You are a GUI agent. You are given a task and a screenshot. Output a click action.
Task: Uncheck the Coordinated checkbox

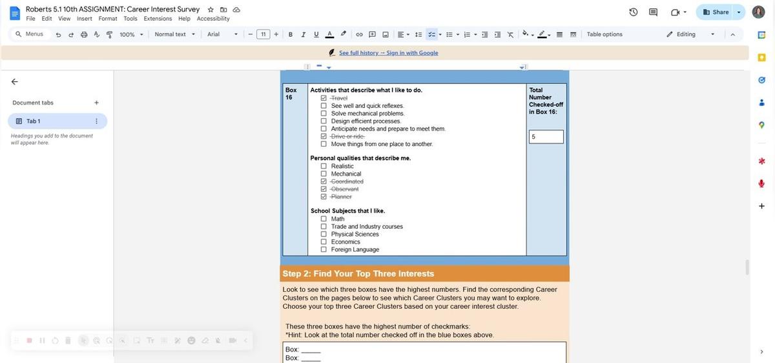tap(324, 181)
